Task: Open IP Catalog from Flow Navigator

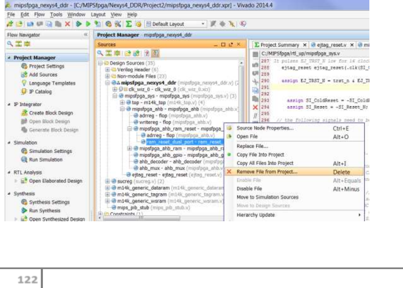Action: [41, 92]
